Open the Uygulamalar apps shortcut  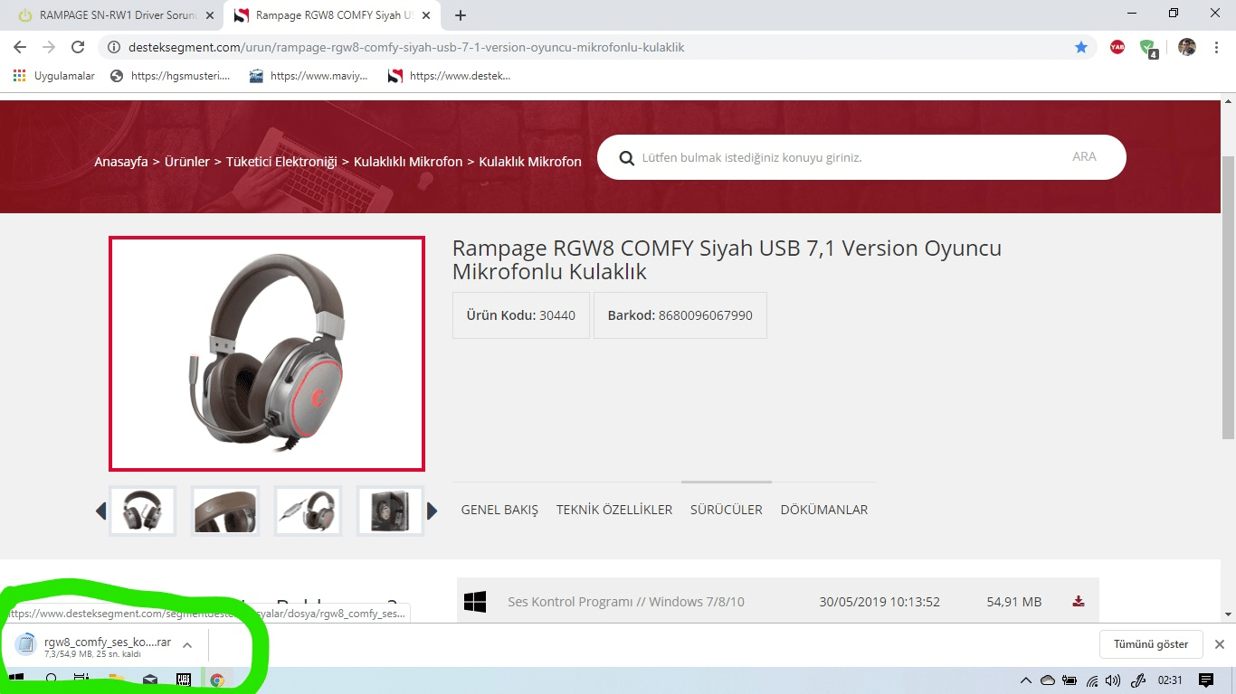(x=54, y=76)
